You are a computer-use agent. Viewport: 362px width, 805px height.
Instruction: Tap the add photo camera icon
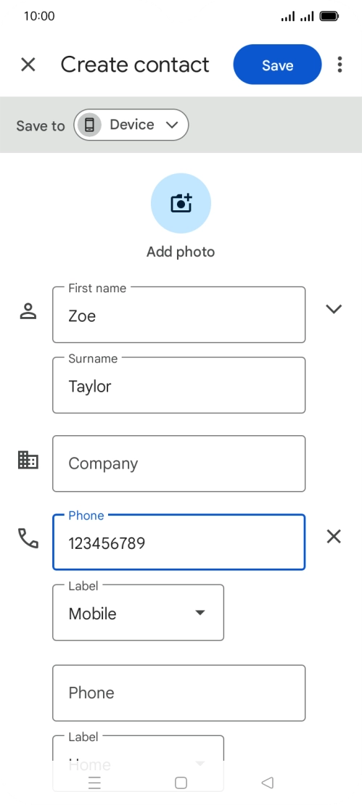point(181,203)
